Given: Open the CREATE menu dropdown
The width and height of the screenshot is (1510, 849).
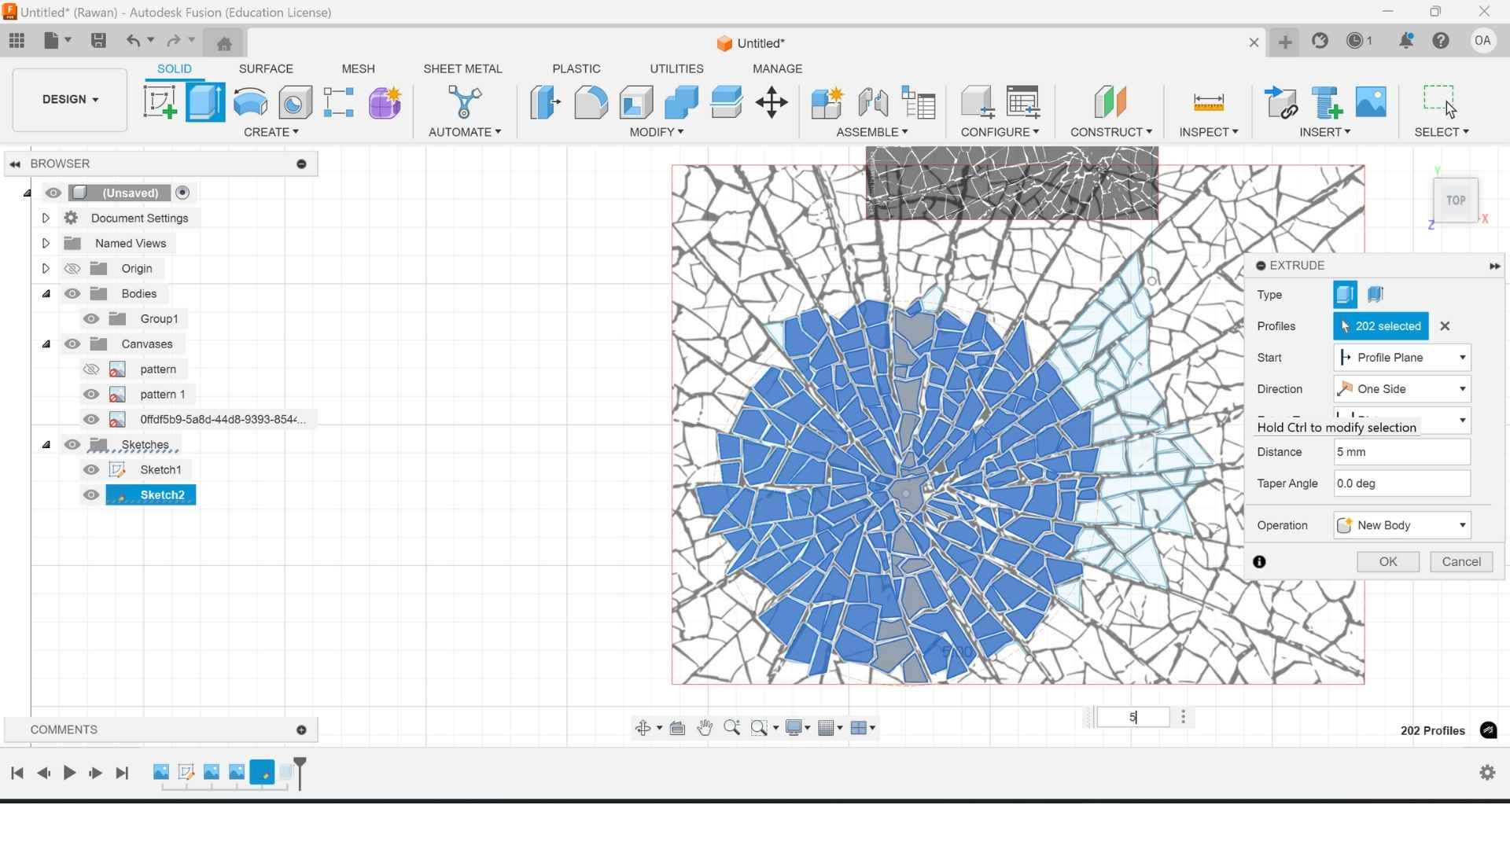Looking at the screenshot, I should coord(271,132).
